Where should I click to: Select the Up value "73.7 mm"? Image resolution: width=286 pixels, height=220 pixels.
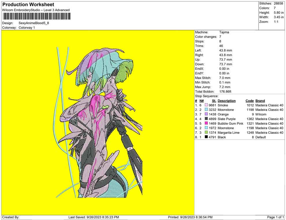coord(226,59)
